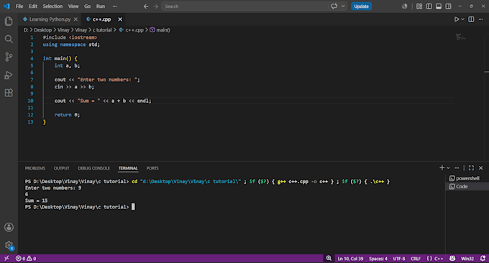Screen dimensions: 489x263
Task: Switch to the PORTS panel tab
Action: point(152,168)
